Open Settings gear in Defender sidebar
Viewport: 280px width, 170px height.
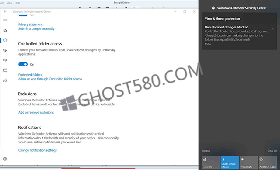5,159
